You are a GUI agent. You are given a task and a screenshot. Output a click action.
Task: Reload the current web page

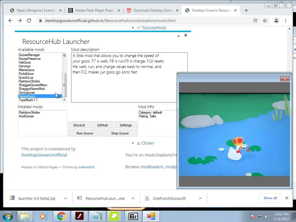pyautogui.click(x=29, y=21)
